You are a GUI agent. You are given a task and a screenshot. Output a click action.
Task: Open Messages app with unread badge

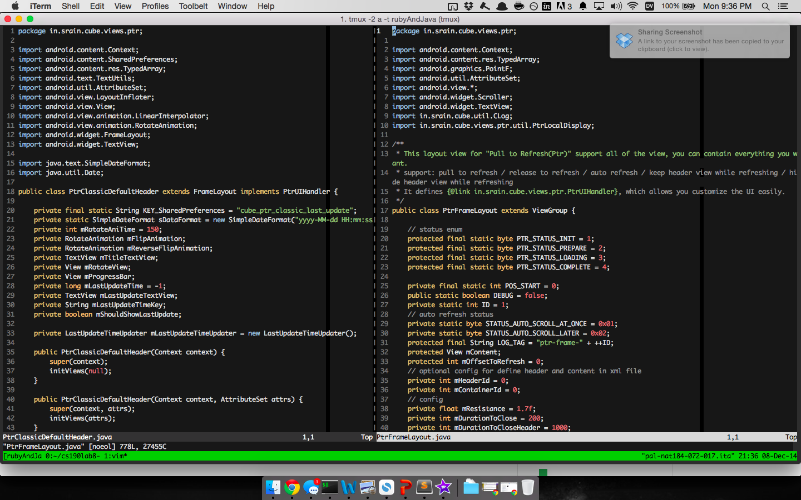click(x=311, y=488)
